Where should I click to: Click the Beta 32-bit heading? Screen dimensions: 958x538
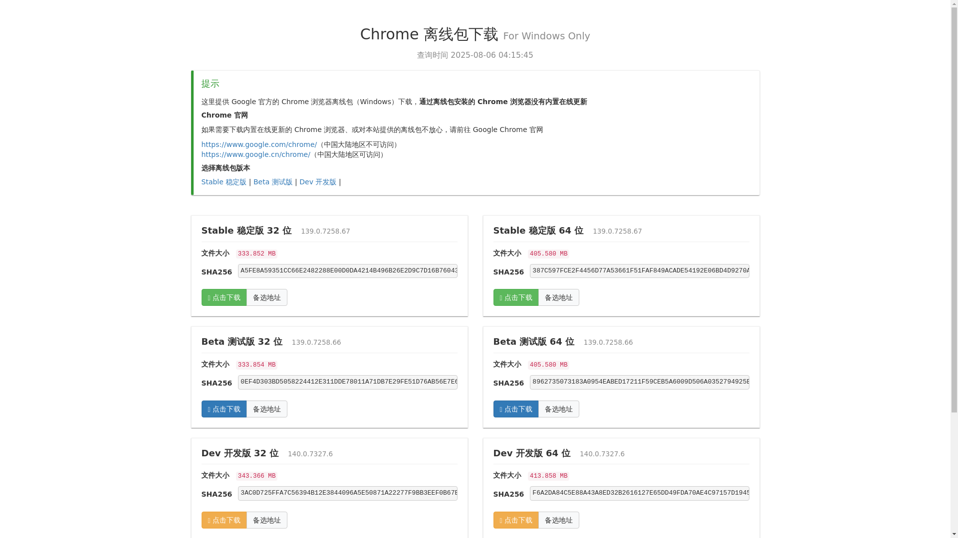point(242,342)
